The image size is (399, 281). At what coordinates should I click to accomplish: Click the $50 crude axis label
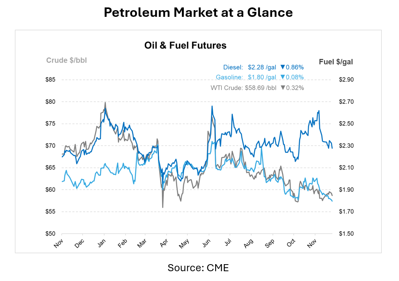[51, 234]
